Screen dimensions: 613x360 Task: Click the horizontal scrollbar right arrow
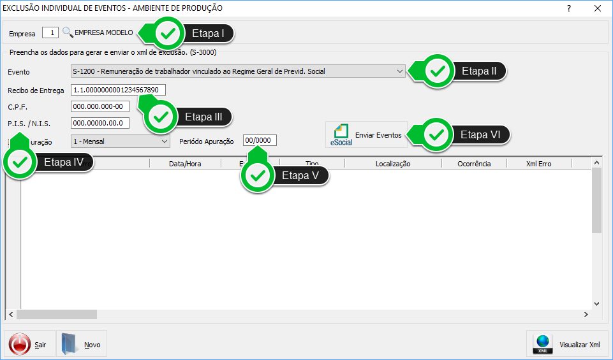coord(586,314)
